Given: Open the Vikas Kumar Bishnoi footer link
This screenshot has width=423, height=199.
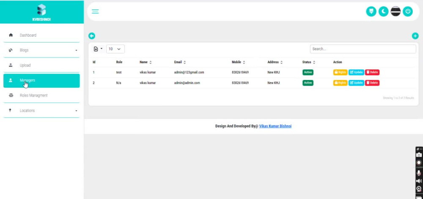Looking at the screenshot, I should [x=275, y=126].
